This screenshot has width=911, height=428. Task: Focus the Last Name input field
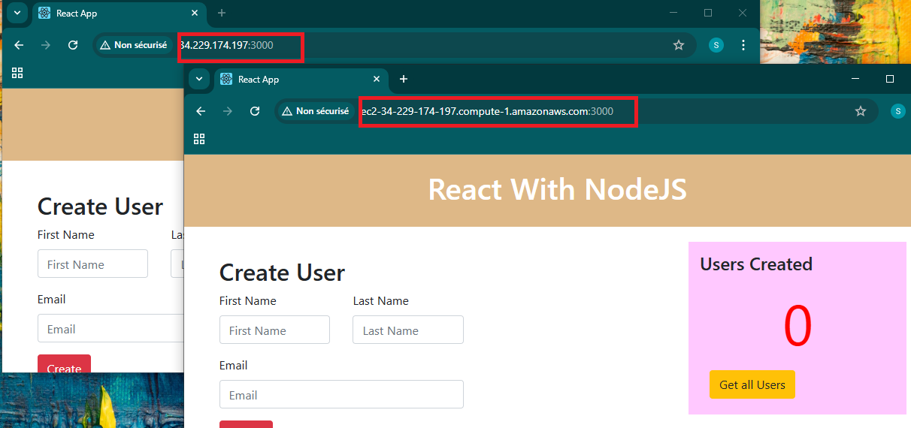pyautogui.click(x=408, y=330)
